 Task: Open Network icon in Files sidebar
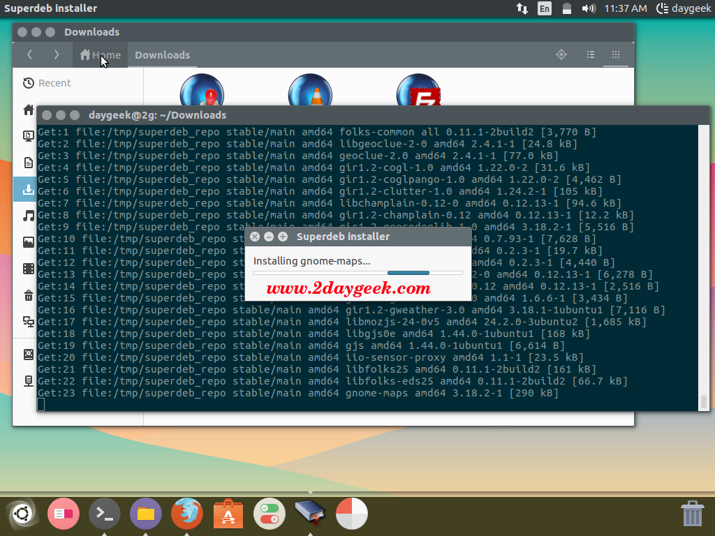tap(28, 322)
